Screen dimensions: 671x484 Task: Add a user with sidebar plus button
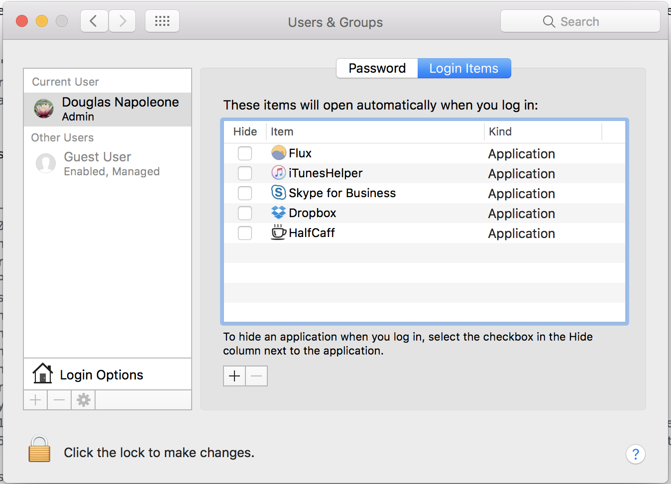click(x=35, y=400)
